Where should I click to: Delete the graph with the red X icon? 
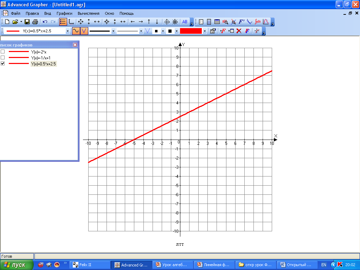point(239,31)
